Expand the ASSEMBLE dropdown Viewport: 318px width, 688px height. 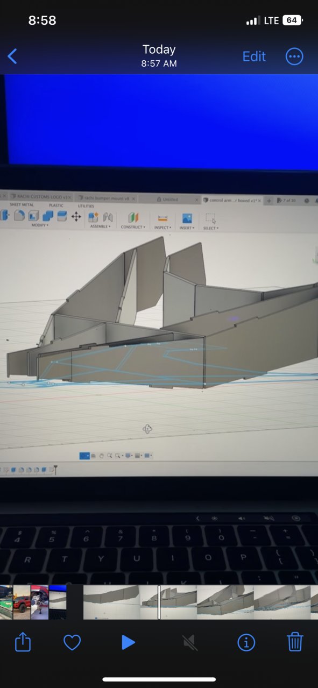pyautogui.click(x=100, y=226)
